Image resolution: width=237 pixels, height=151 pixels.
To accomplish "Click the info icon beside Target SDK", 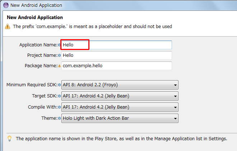I will click(x=59, y=96).
